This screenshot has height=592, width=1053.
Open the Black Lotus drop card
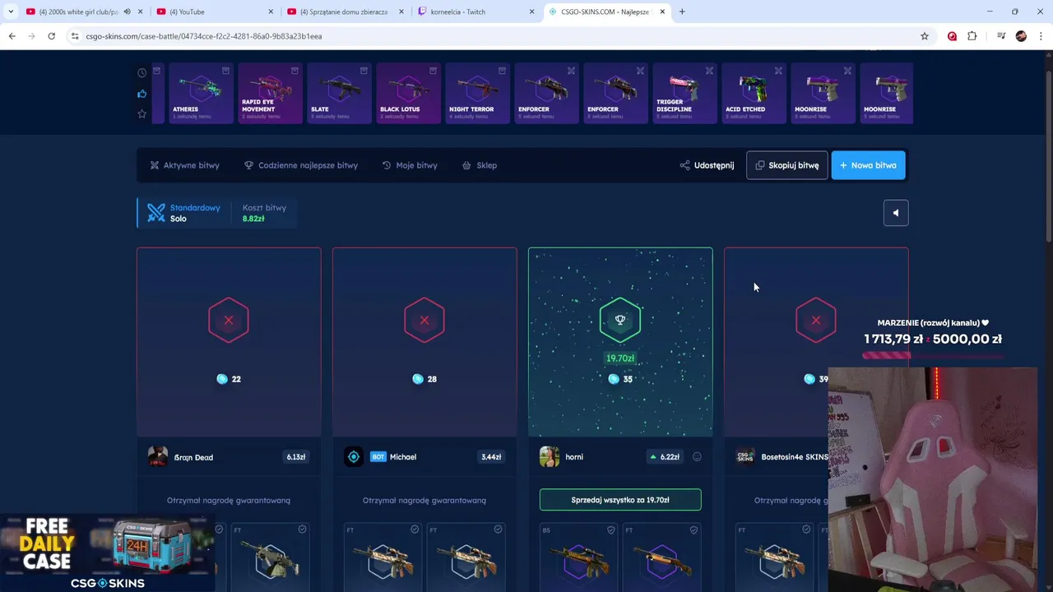click(x=408, y=94)
